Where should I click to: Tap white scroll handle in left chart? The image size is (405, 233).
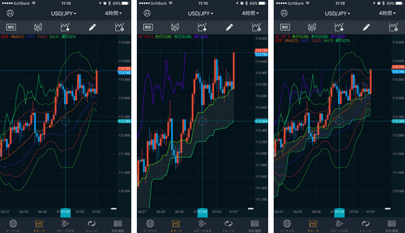(x=114, y=208)
